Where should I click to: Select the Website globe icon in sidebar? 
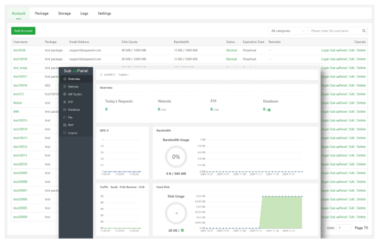65,87
